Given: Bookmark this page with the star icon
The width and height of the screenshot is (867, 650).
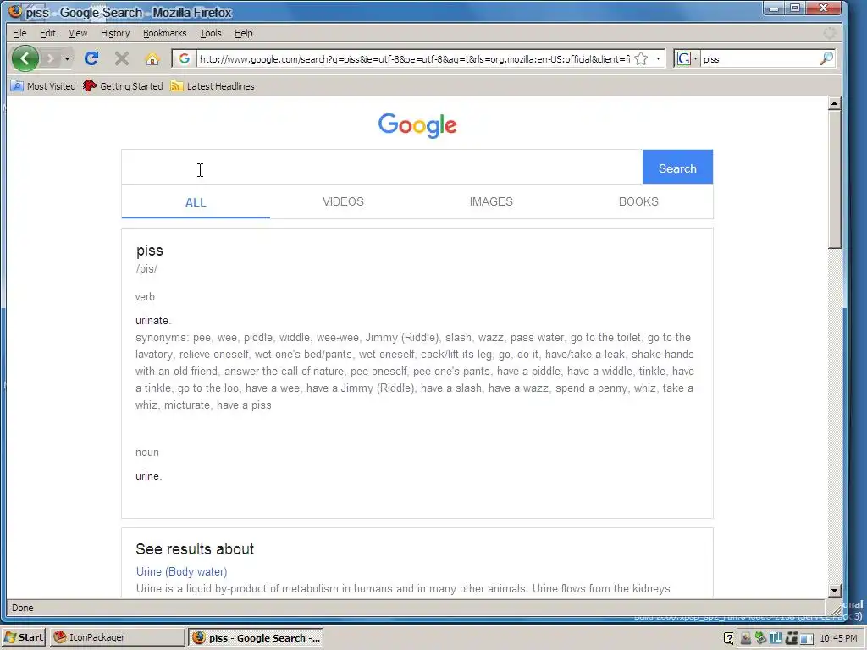Looking at the screenshot, I should coord(641,58).
